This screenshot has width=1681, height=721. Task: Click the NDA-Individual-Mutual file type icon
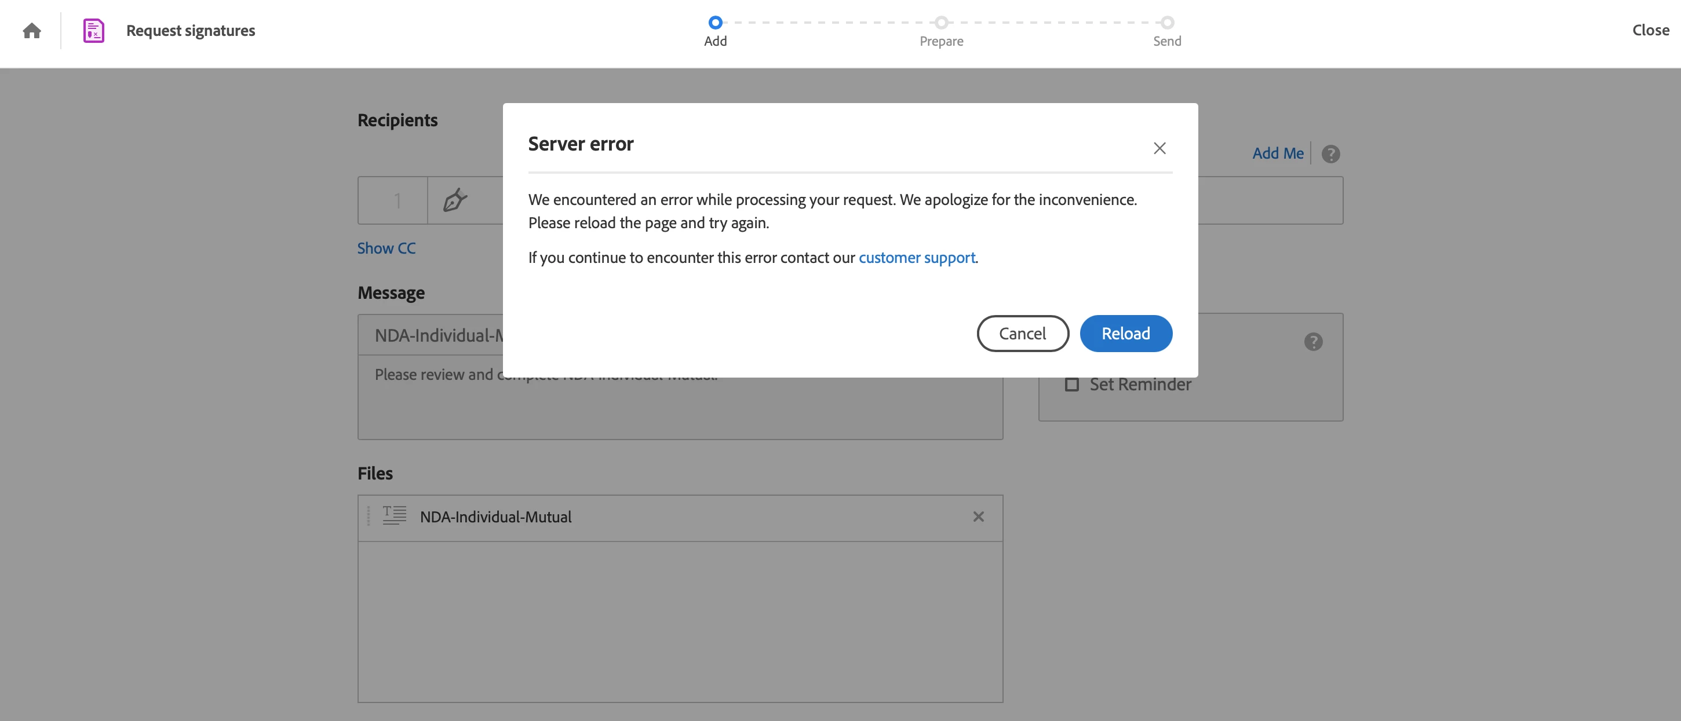point(394,515)
